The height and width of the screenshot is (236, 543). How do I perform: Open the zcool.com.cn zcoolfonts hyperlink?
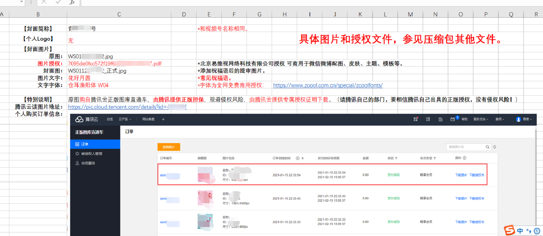tap(328, 85)
